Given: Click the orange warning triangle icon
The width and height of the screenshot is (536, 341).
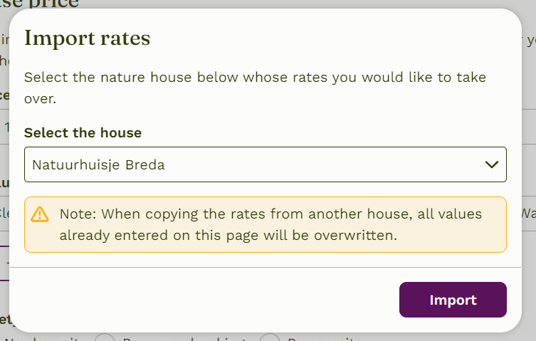Looking at the screenshot, I should click(x=40, y=214).
